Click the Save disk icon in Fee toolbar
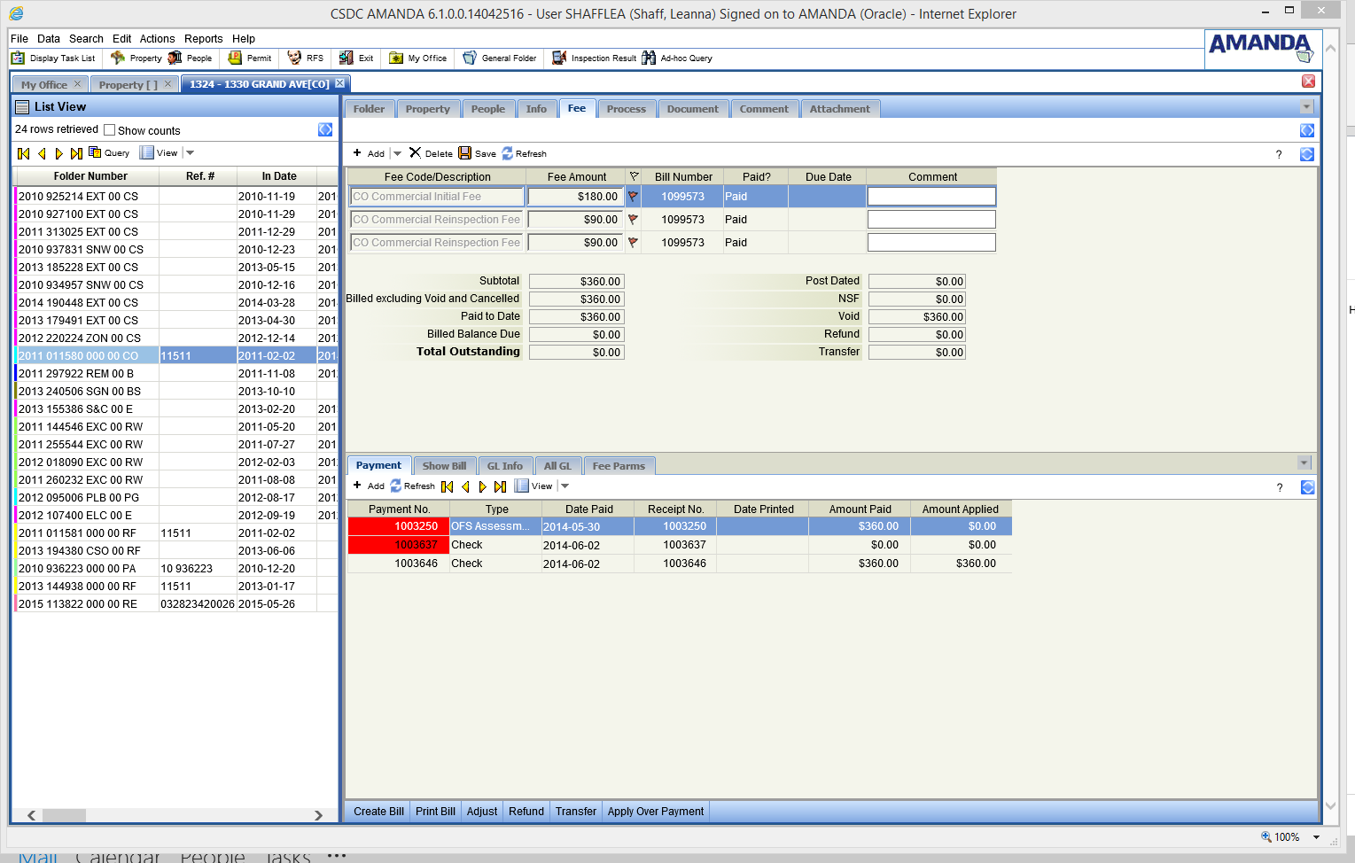The image size is (1355, 863). click(x=465, y=153)
